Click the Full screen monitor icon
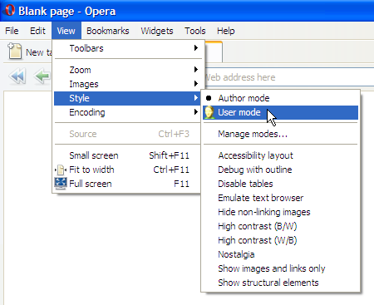The image size is (374, 305). (x=61, y=184)
